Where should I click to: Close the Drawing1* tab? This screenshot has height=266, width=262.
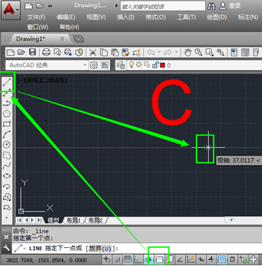coord(62,39)
